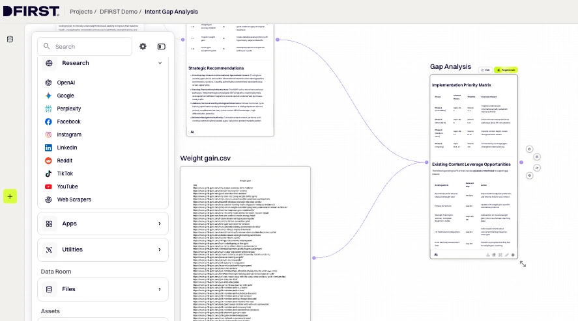This screenshot has width=578, height=321.
Task: Select the Google research source
Action: [x=65, y=96]
